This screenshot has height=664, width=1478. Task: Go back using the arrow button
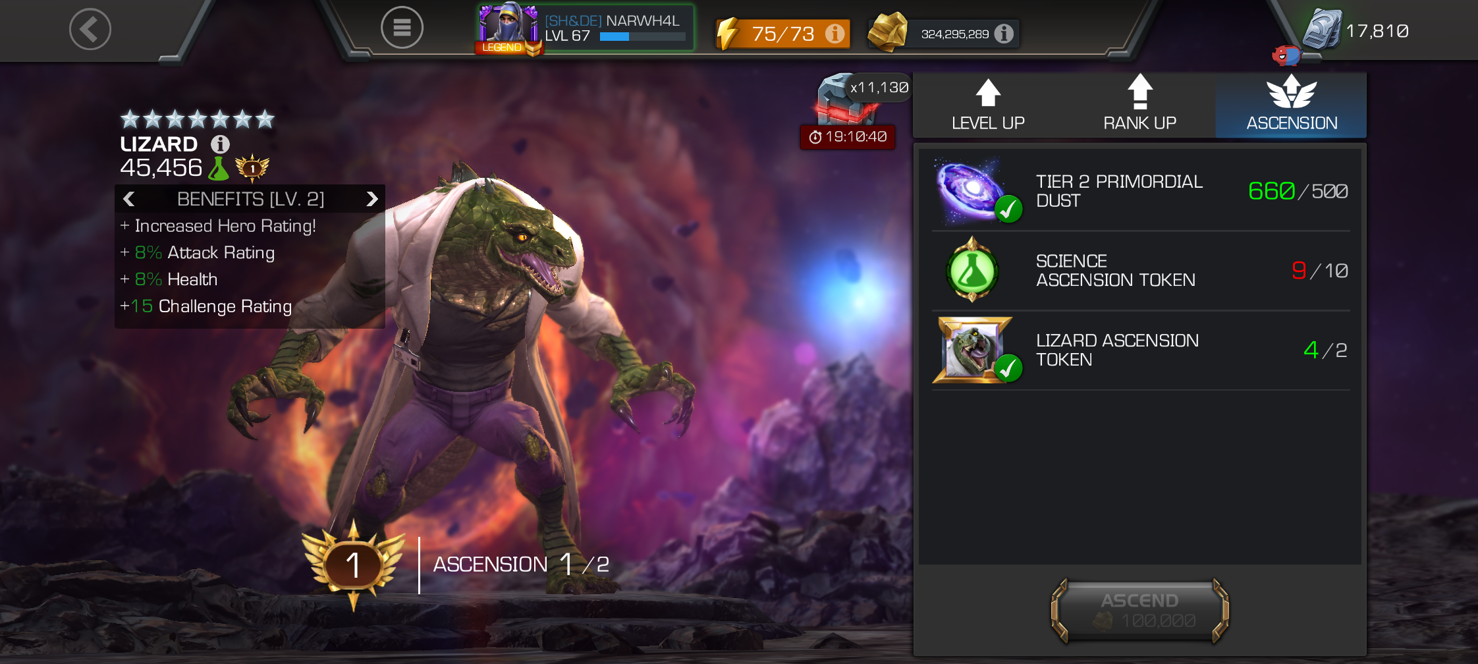90,29
